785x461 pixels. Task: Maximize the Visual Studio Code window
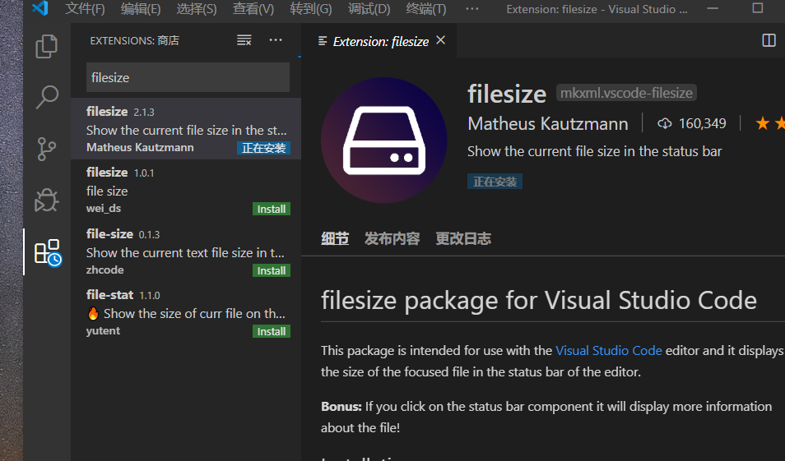pyautogui.click(x=758, y=8)
